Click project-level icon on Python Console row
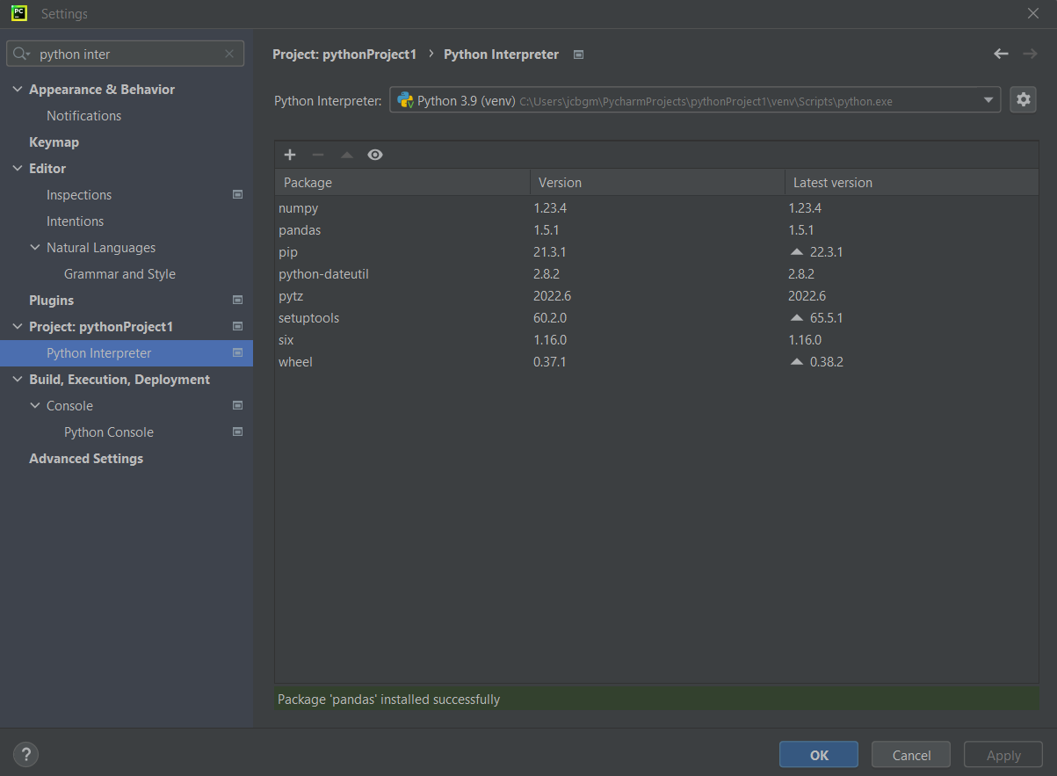Viewport: 1057px width, 776px height. tap(237, 432)
